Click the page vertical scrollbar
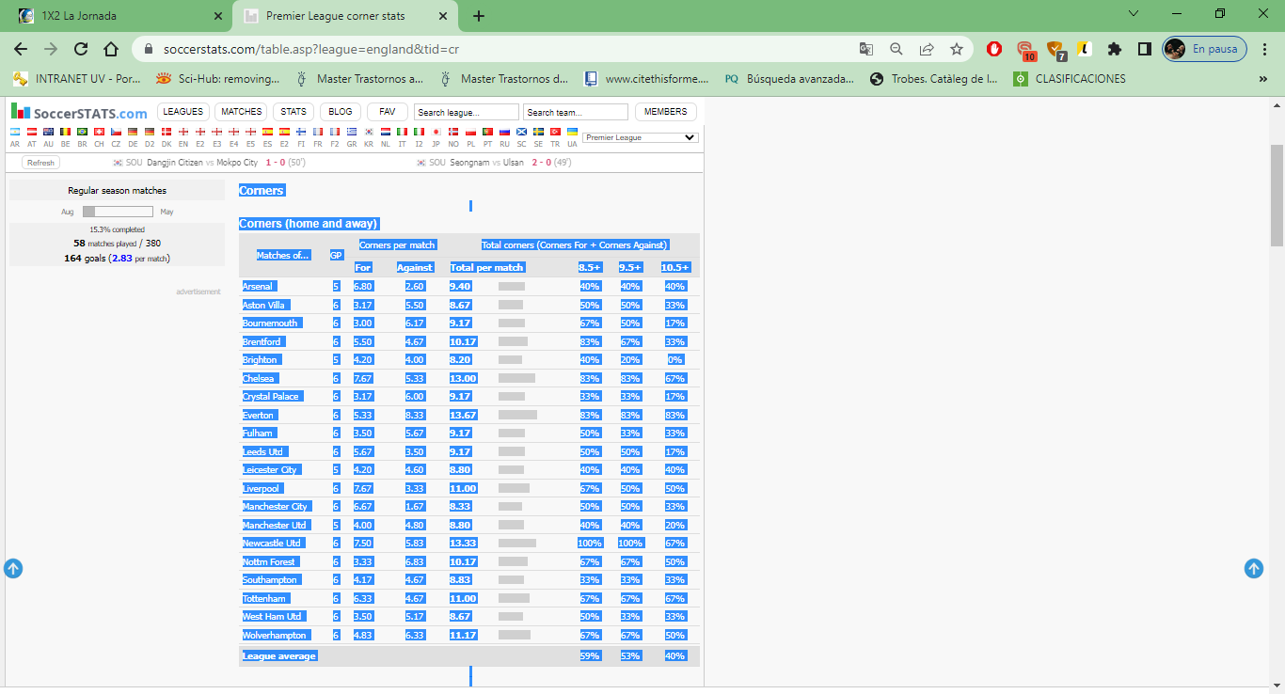Image resolution: width=1285 pixels, height=694 pixels. [x=1277, y=195]
